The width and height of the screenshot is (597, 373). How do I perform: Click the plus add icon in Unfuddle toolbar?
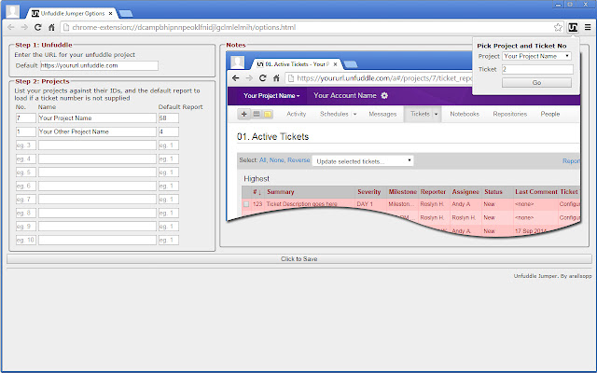[x=244, y=114]
